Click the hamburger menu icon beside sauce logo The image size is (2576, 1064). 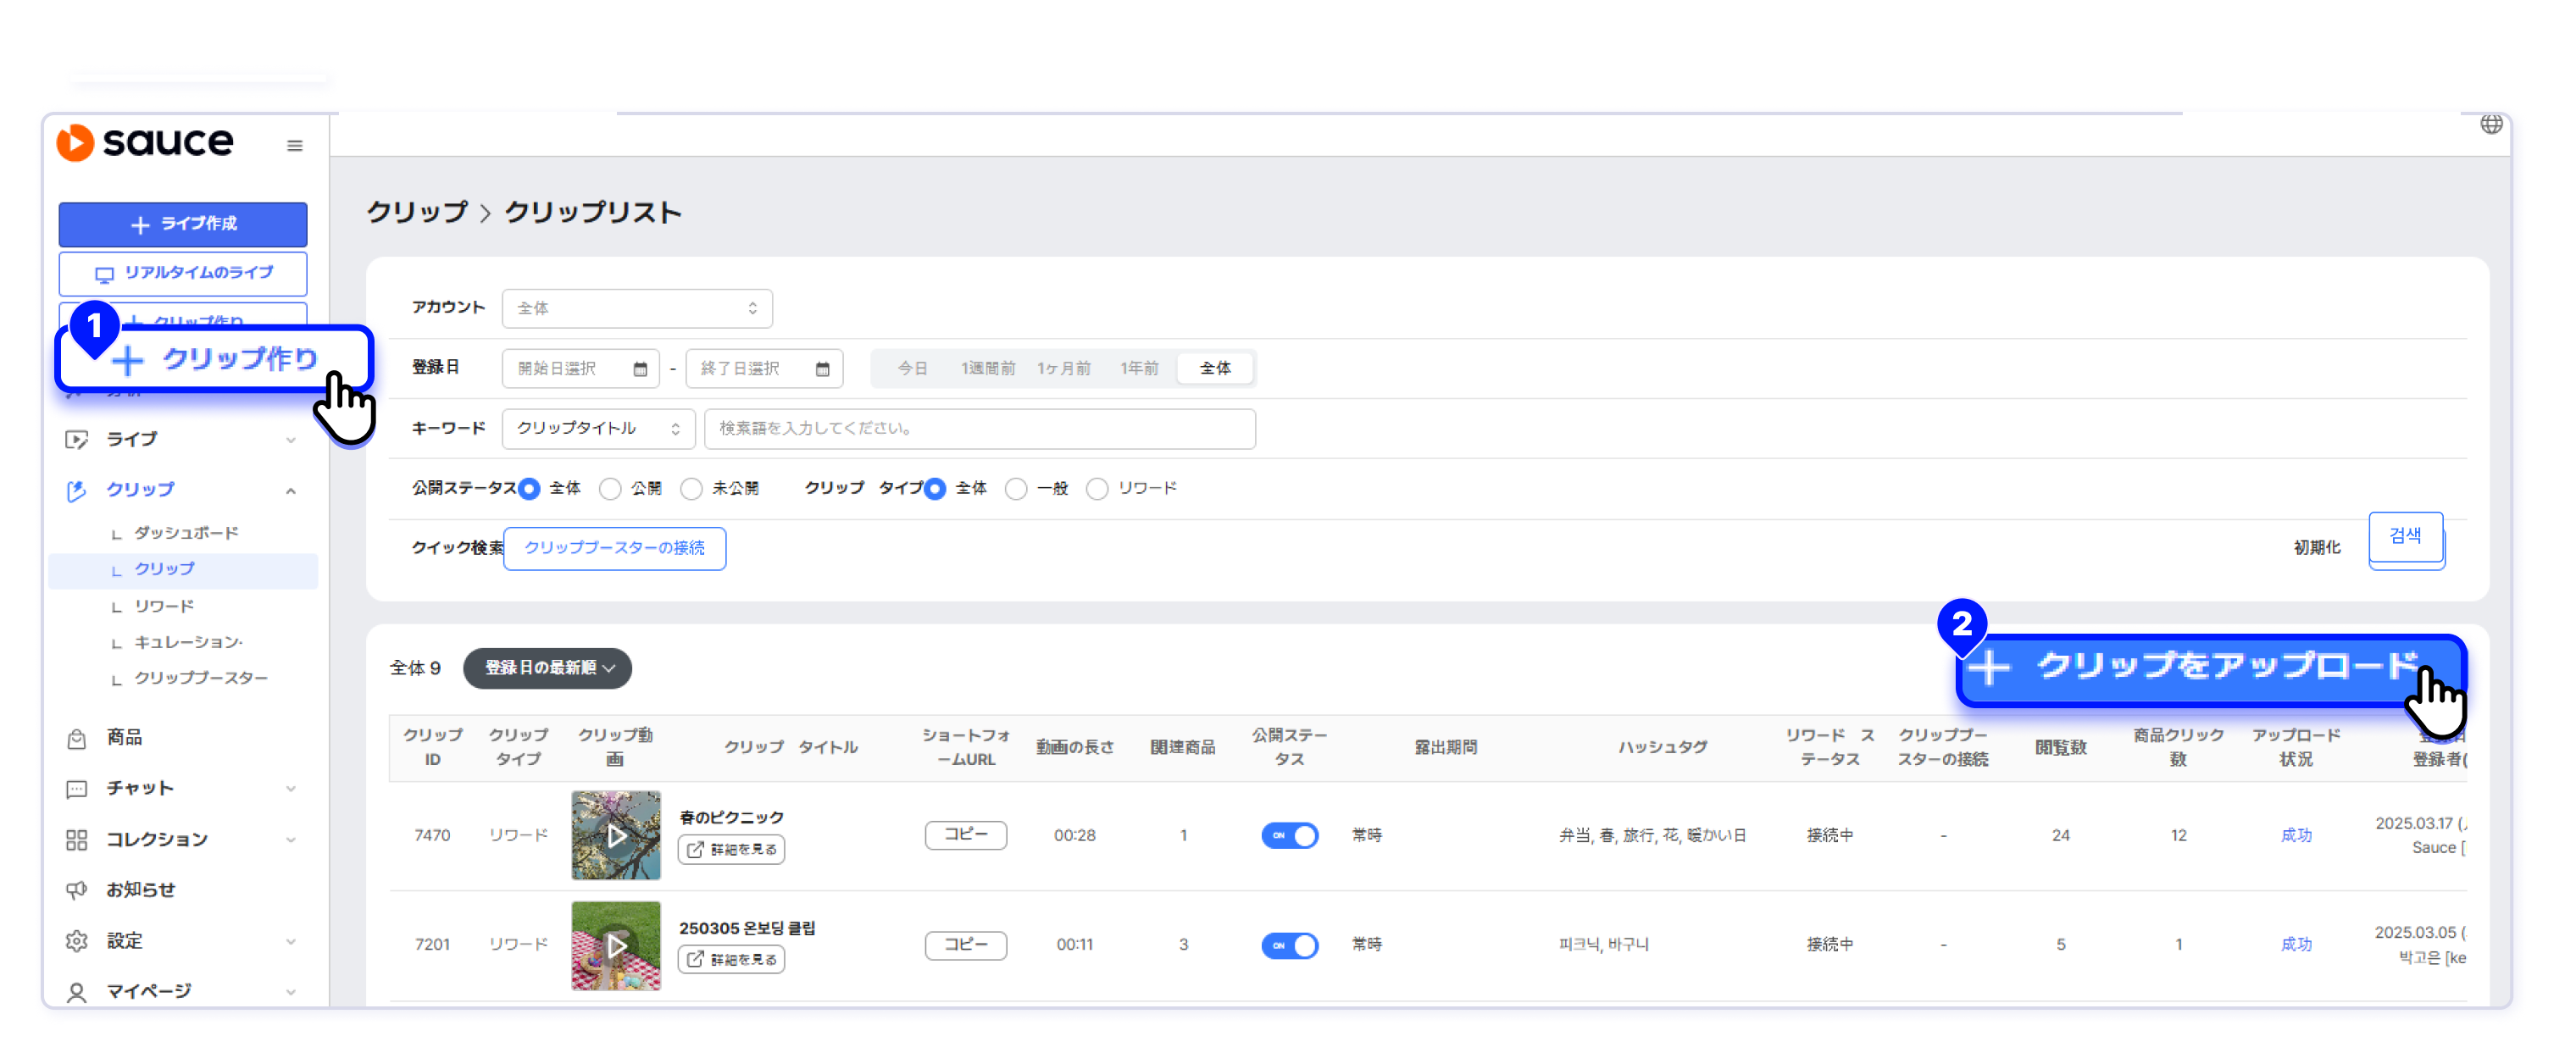click(x=294, y=146)
